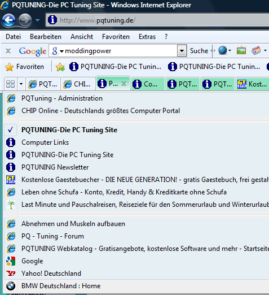This screenshot has height=295, width=269.
Task: Switch to the CHI... tab
Action: click(x=78, y=84)
